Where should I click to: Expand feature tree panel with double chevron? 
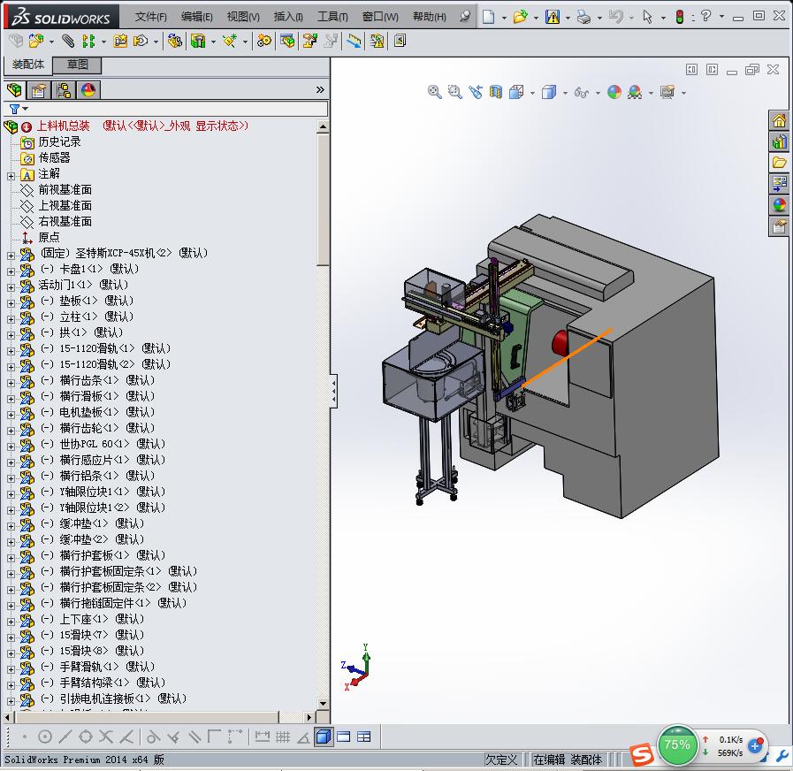(320, 89)
